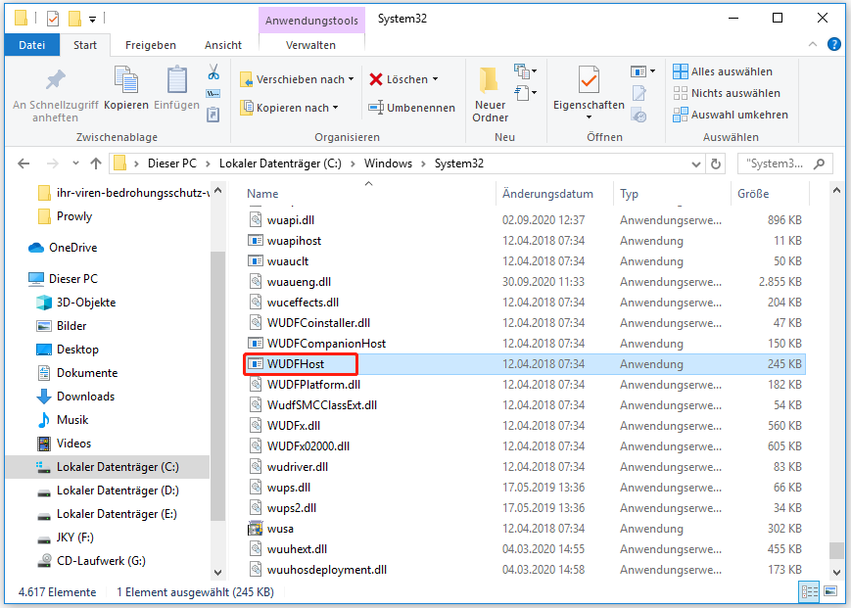
Task: Click the Paste shortcut icon
Action: 213,115
